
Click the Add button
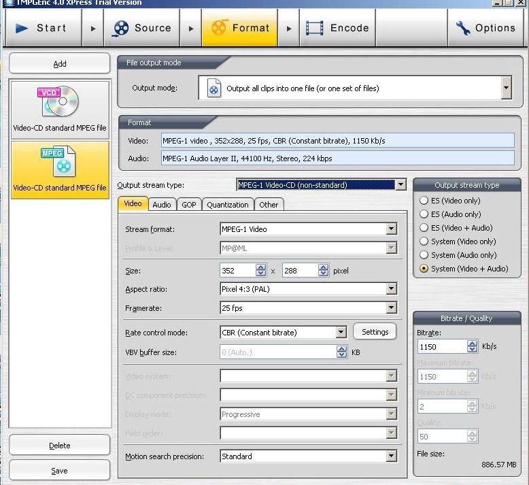(x=60, y=63)
